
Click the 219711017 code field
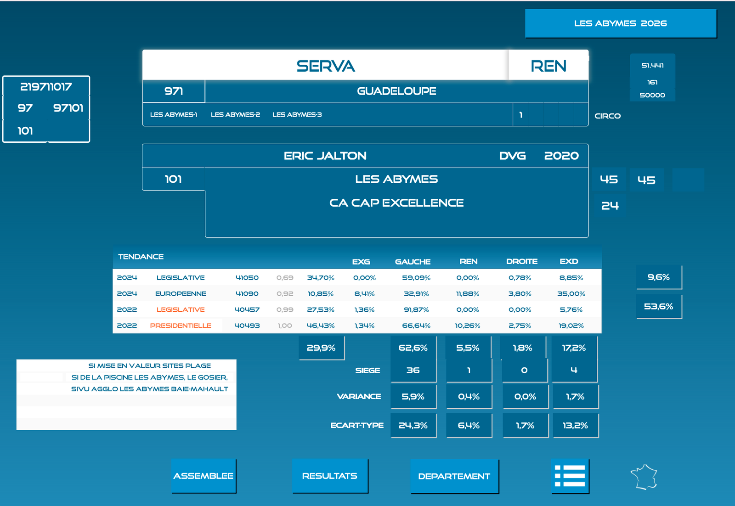(46, 87)
